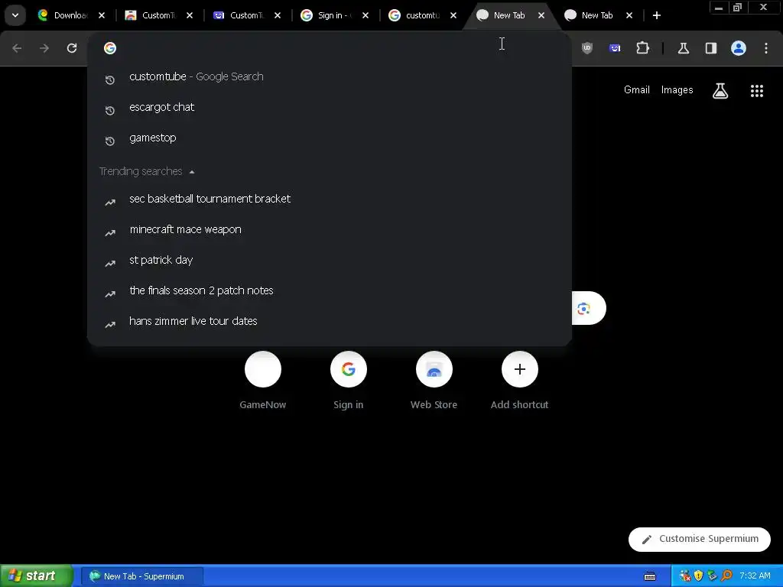The image size is (783, 587).
Task: Open the Google apps grid
Action: tap(757, 91)
